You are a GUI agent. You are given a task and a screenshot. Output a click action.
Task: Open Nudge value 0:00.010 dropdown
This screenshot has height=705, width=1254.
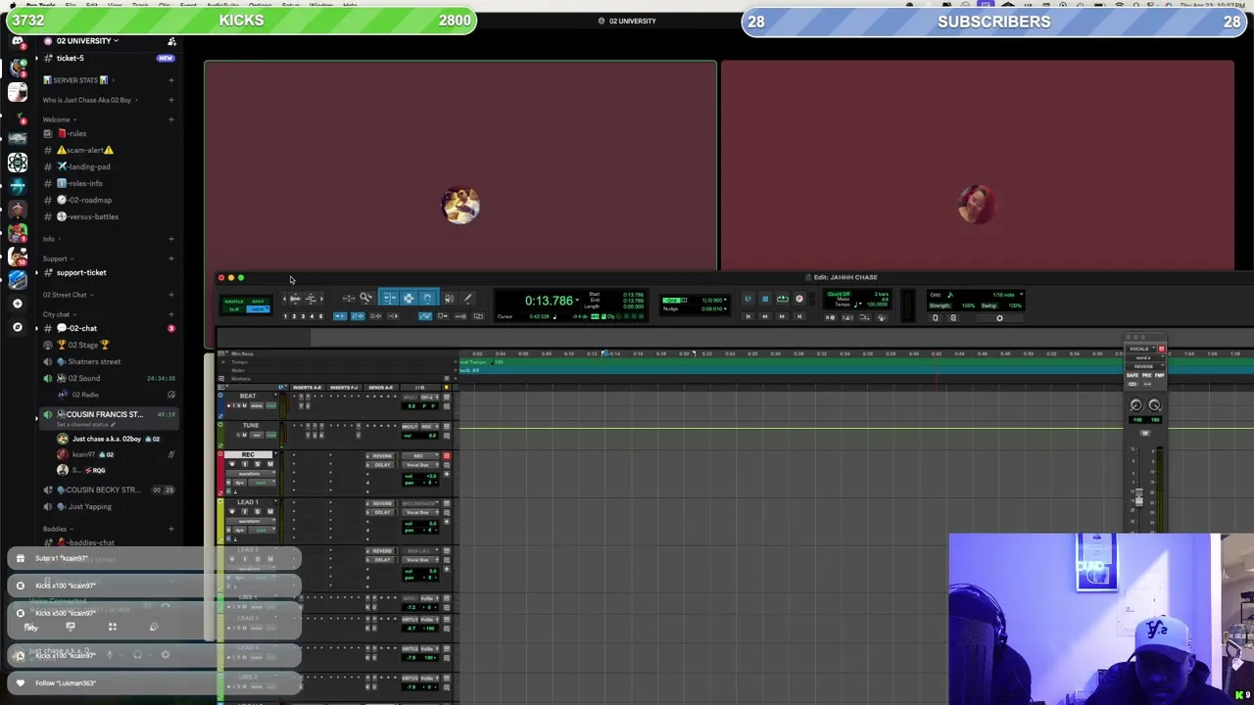click(725, 309)
